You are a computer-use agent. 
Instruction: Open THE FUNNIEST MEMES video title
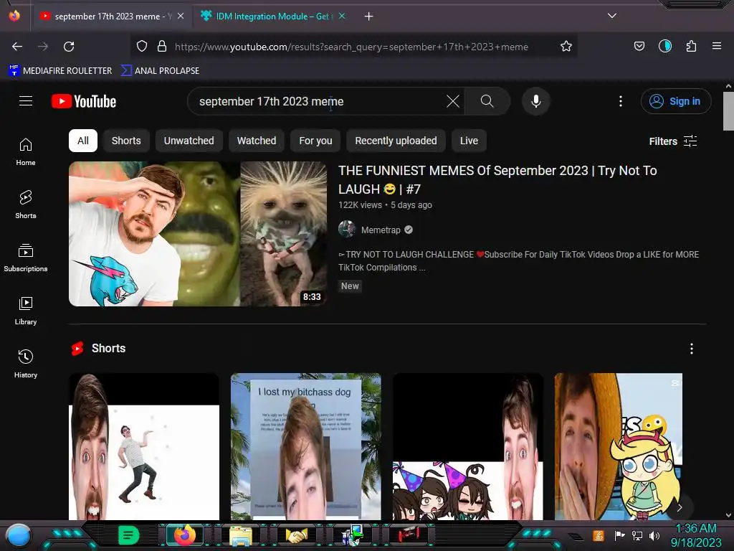point(497,180)
